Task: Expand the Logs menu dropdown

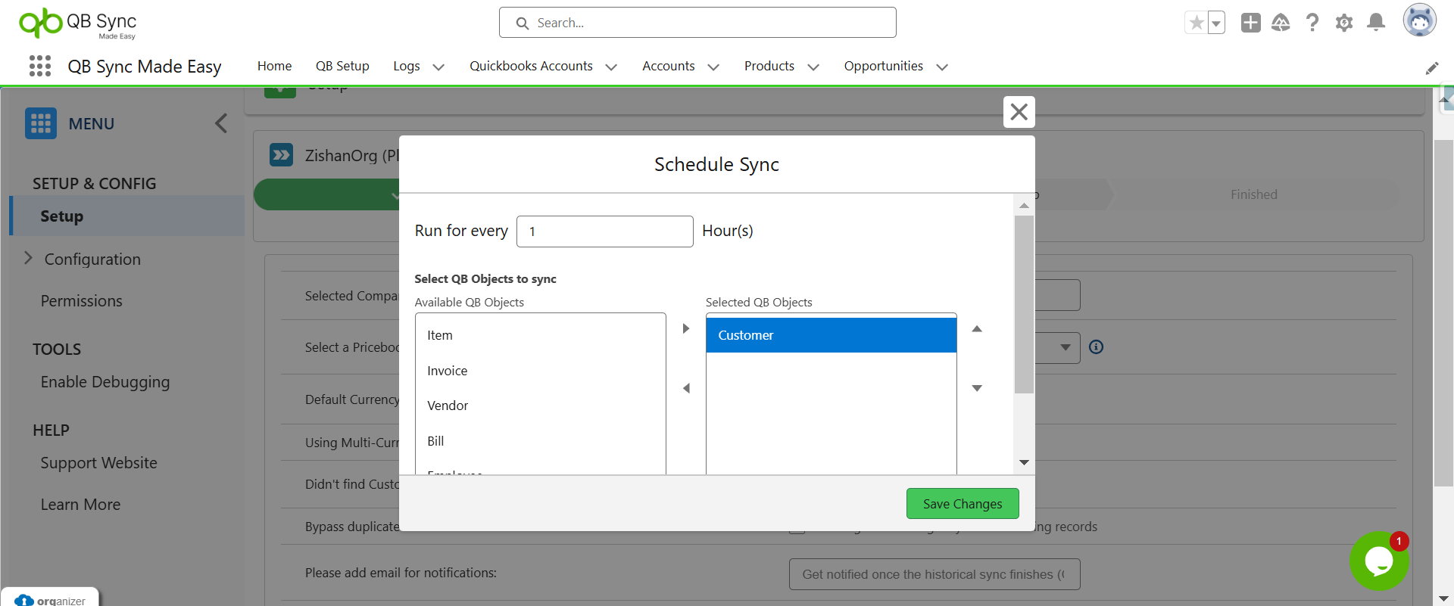Action: coord(438,67)
